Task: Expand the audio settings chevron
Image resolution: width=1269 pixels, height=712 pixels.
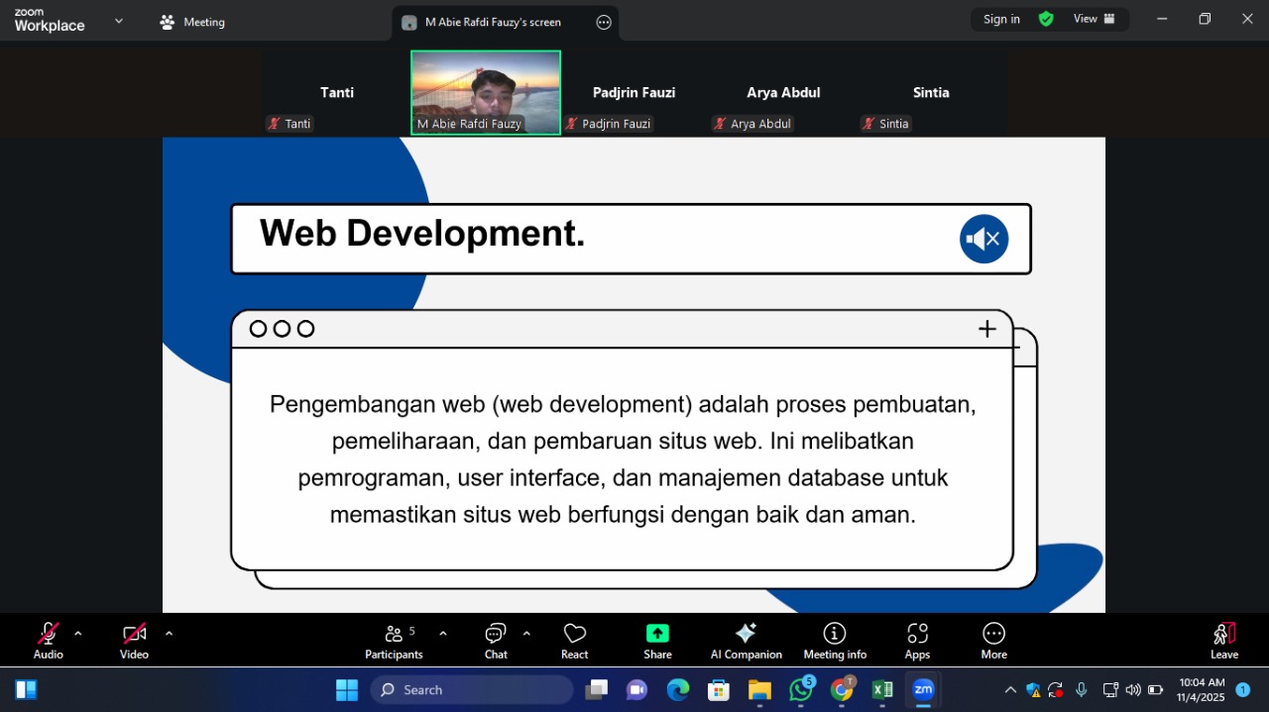Action: coord(78,634)
